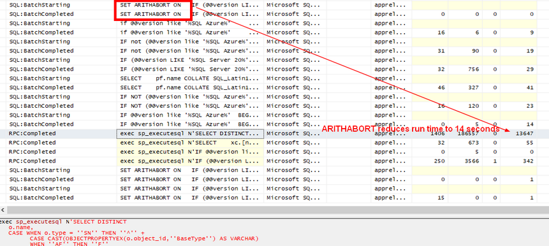
Task: Click the exec sp_executesql N'SELECT DISTINCT line in SQL pane
Action: pyautogui.click(x=63, y=222)
